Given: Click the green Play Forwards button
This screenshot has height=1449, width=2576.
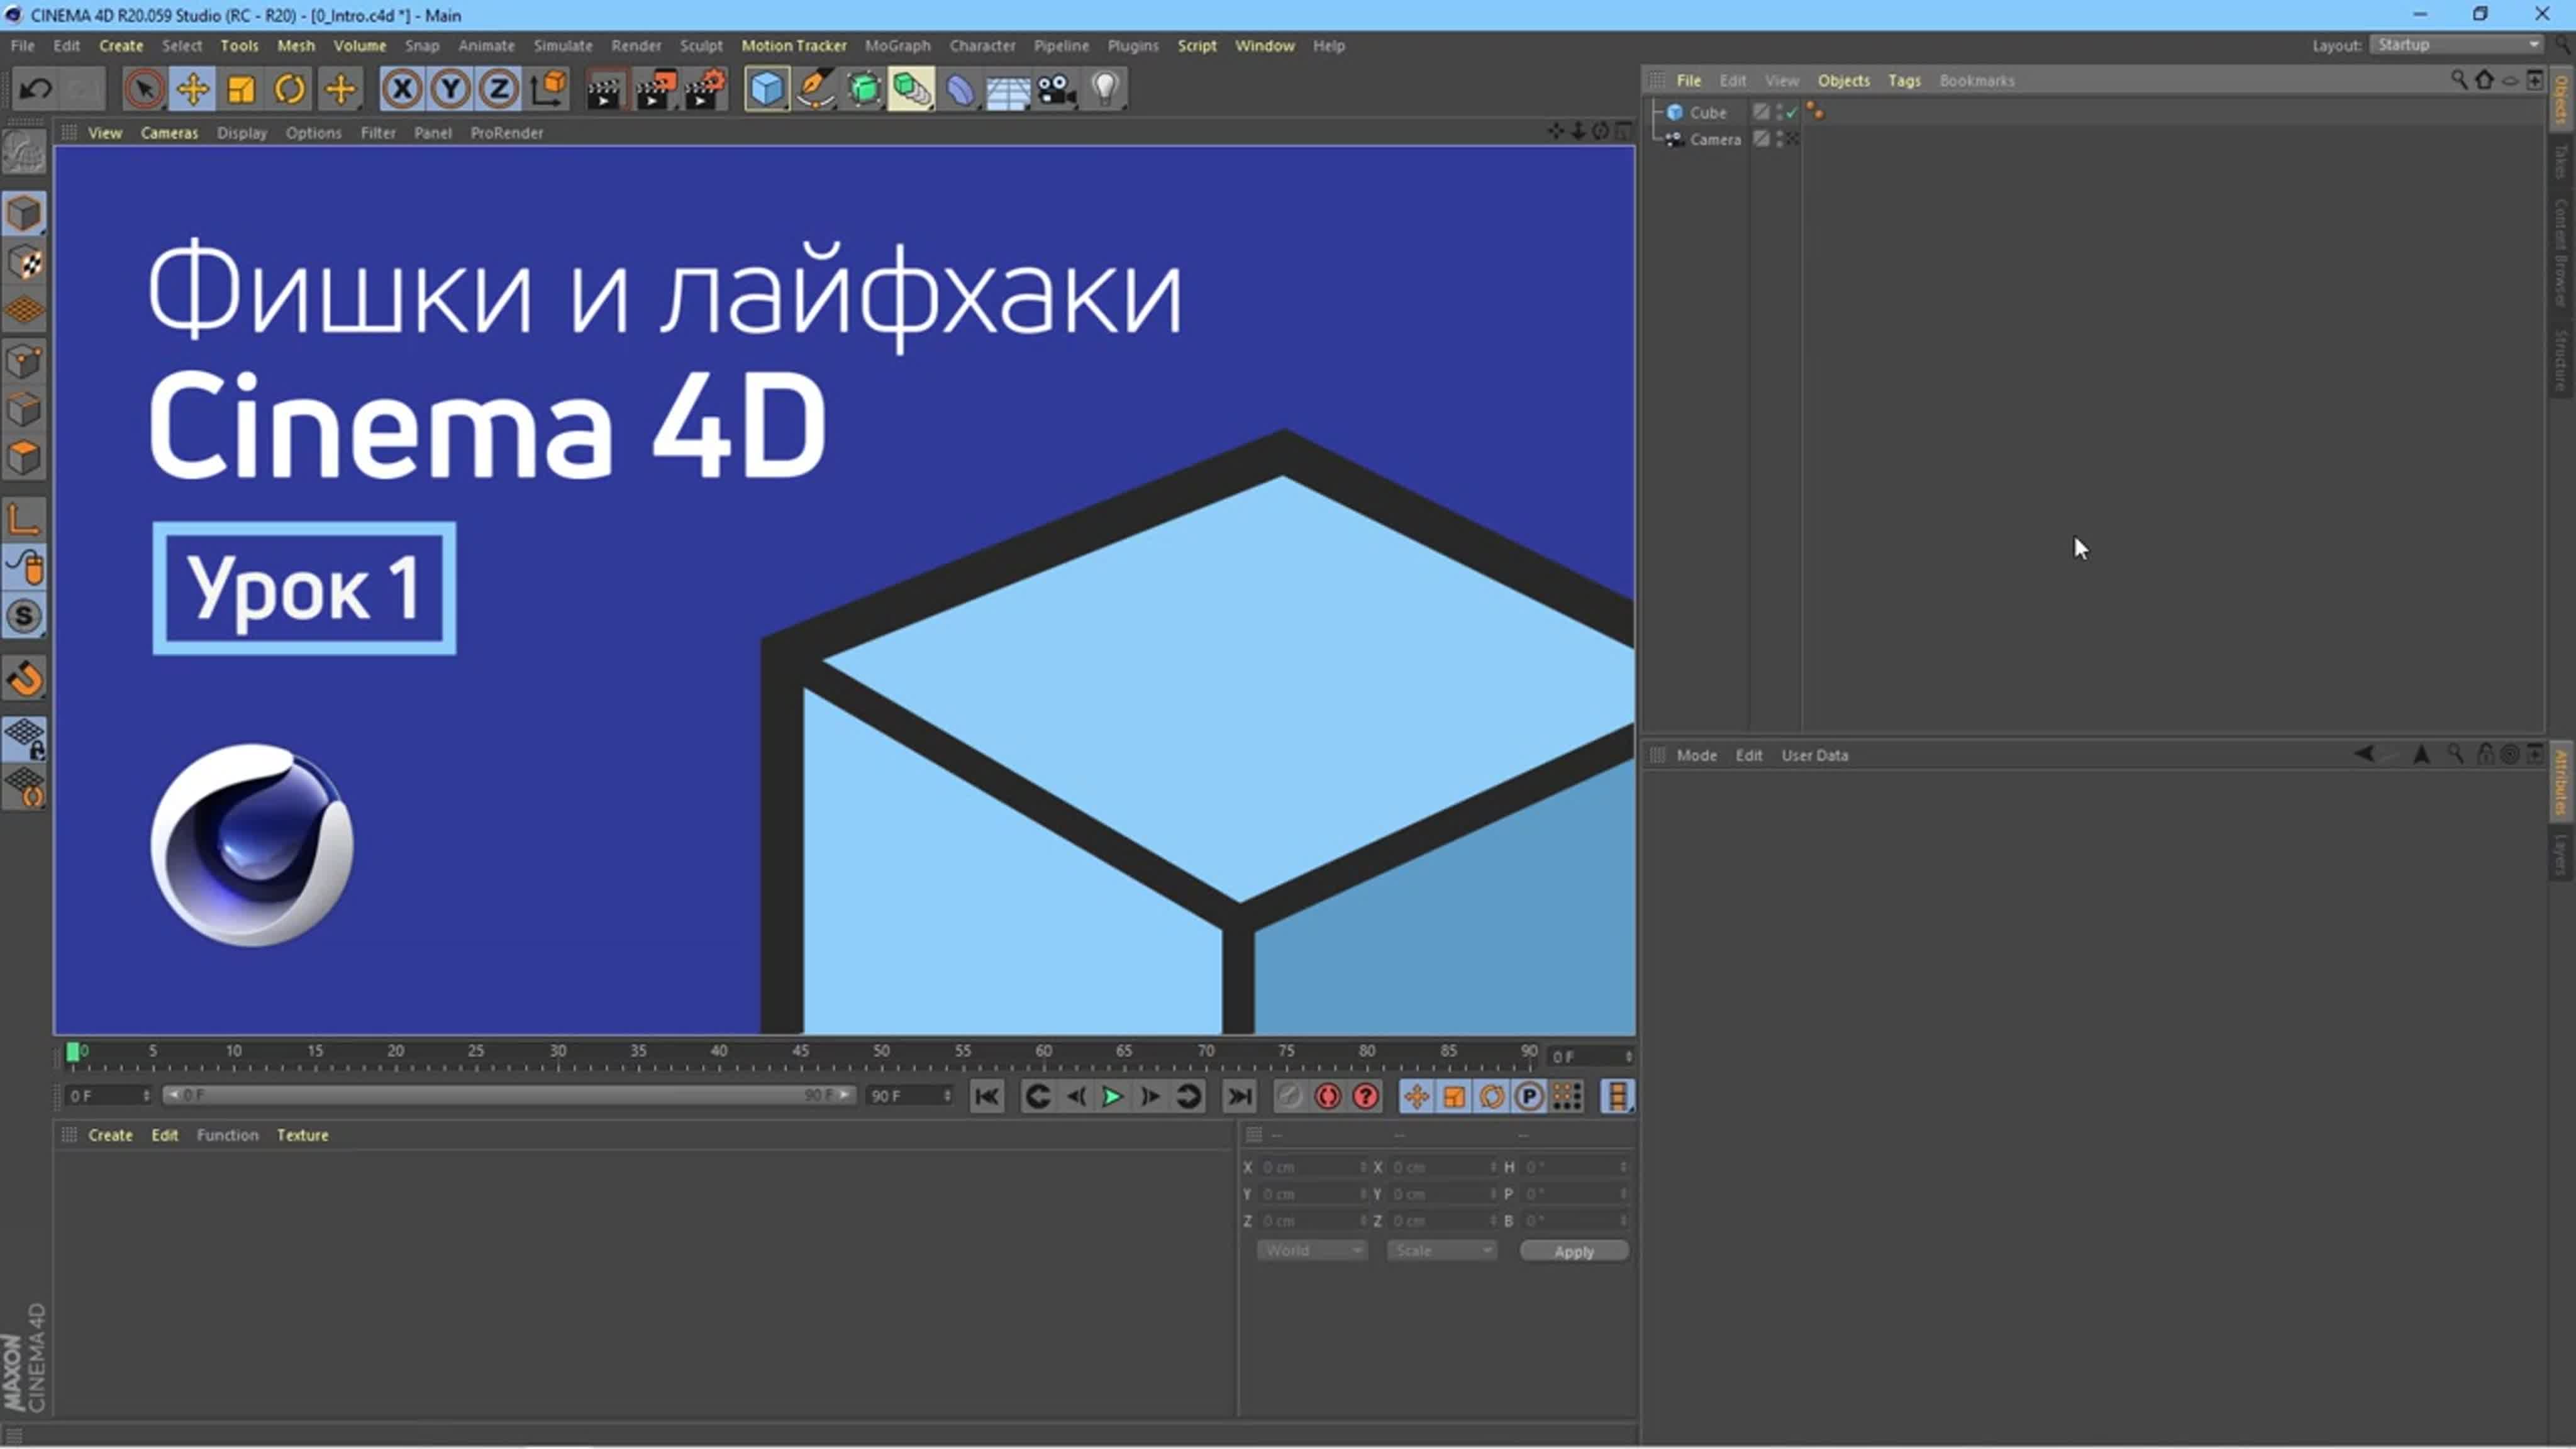Looking at the screenshot, I should (1112, 1097).
